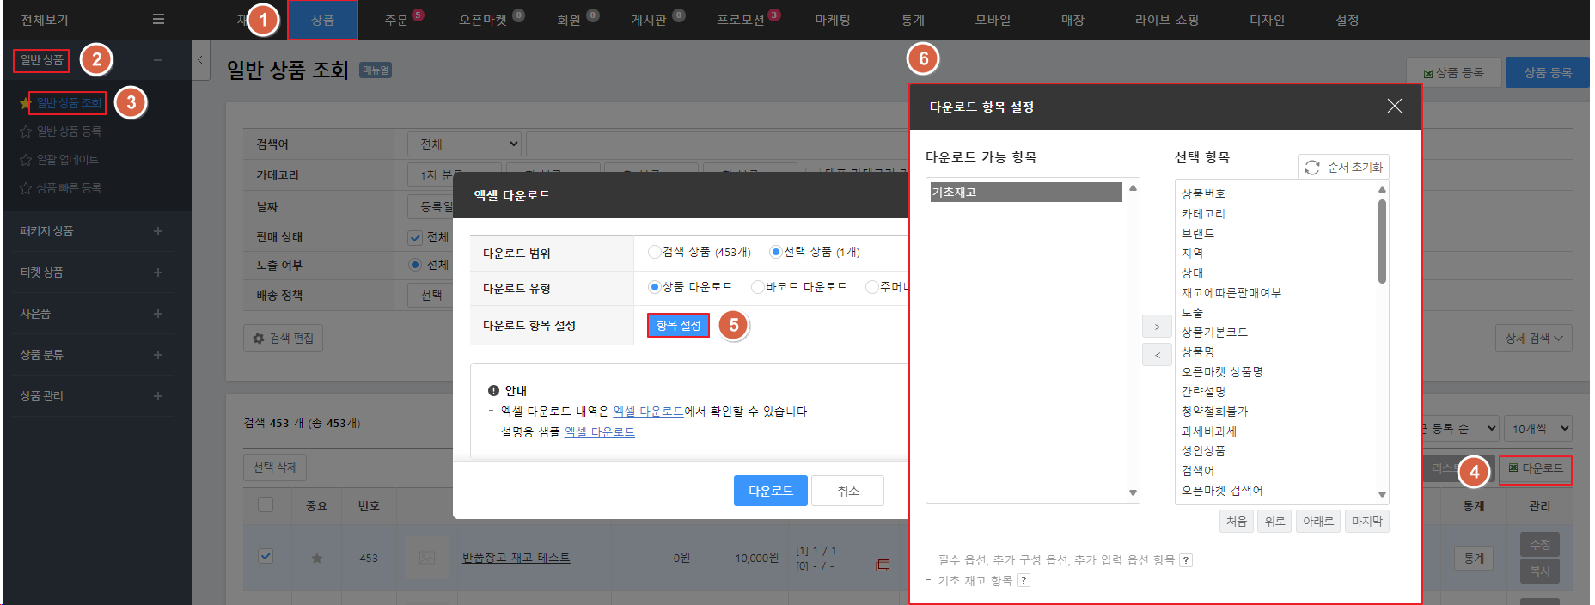Select the 상품 다운로드 radio
Screen dimensions: 1595x605
pos(655,287)
